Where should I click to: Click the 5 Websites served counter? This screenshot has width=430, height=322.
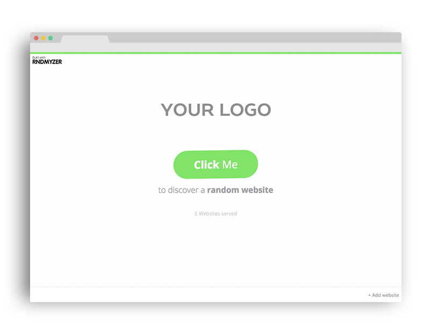coord(216,214)
